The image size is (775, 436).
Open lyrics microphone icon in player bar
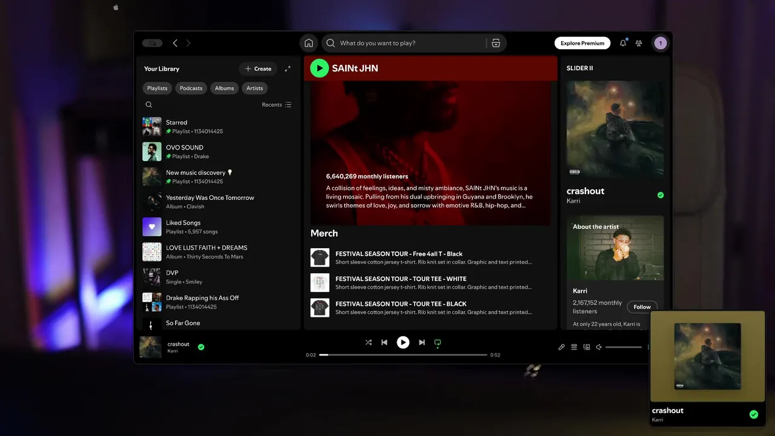(x=561, y=347)
